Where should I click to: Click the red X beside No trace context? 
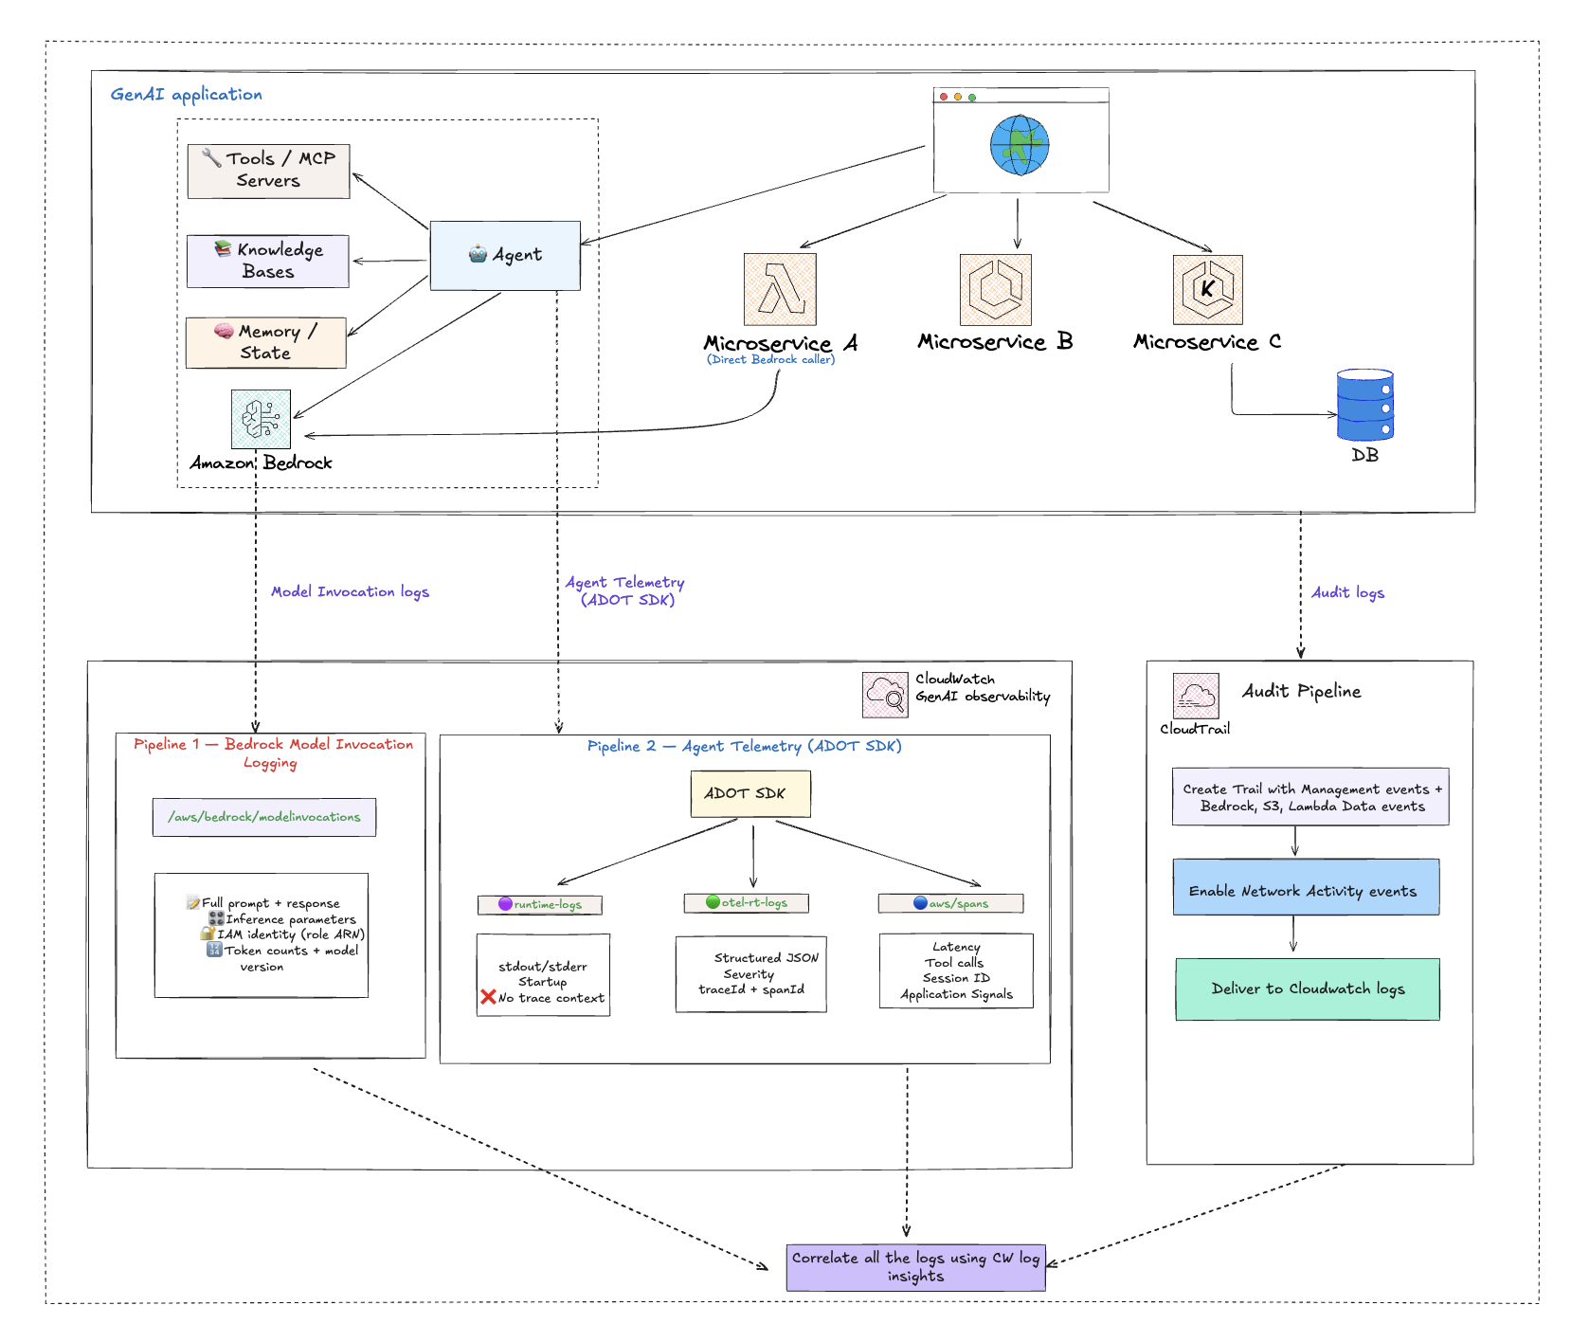(x=488, y=997)
